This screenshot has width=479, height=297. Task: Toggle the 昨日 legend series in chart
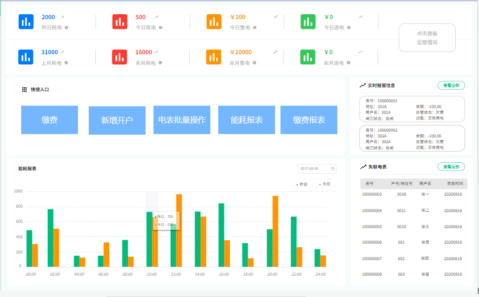[302, 184]
